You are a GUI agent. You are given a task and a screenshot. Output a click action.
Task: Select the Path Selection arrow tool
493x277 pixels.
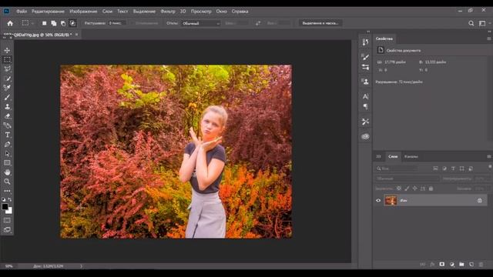coord(7,154)
